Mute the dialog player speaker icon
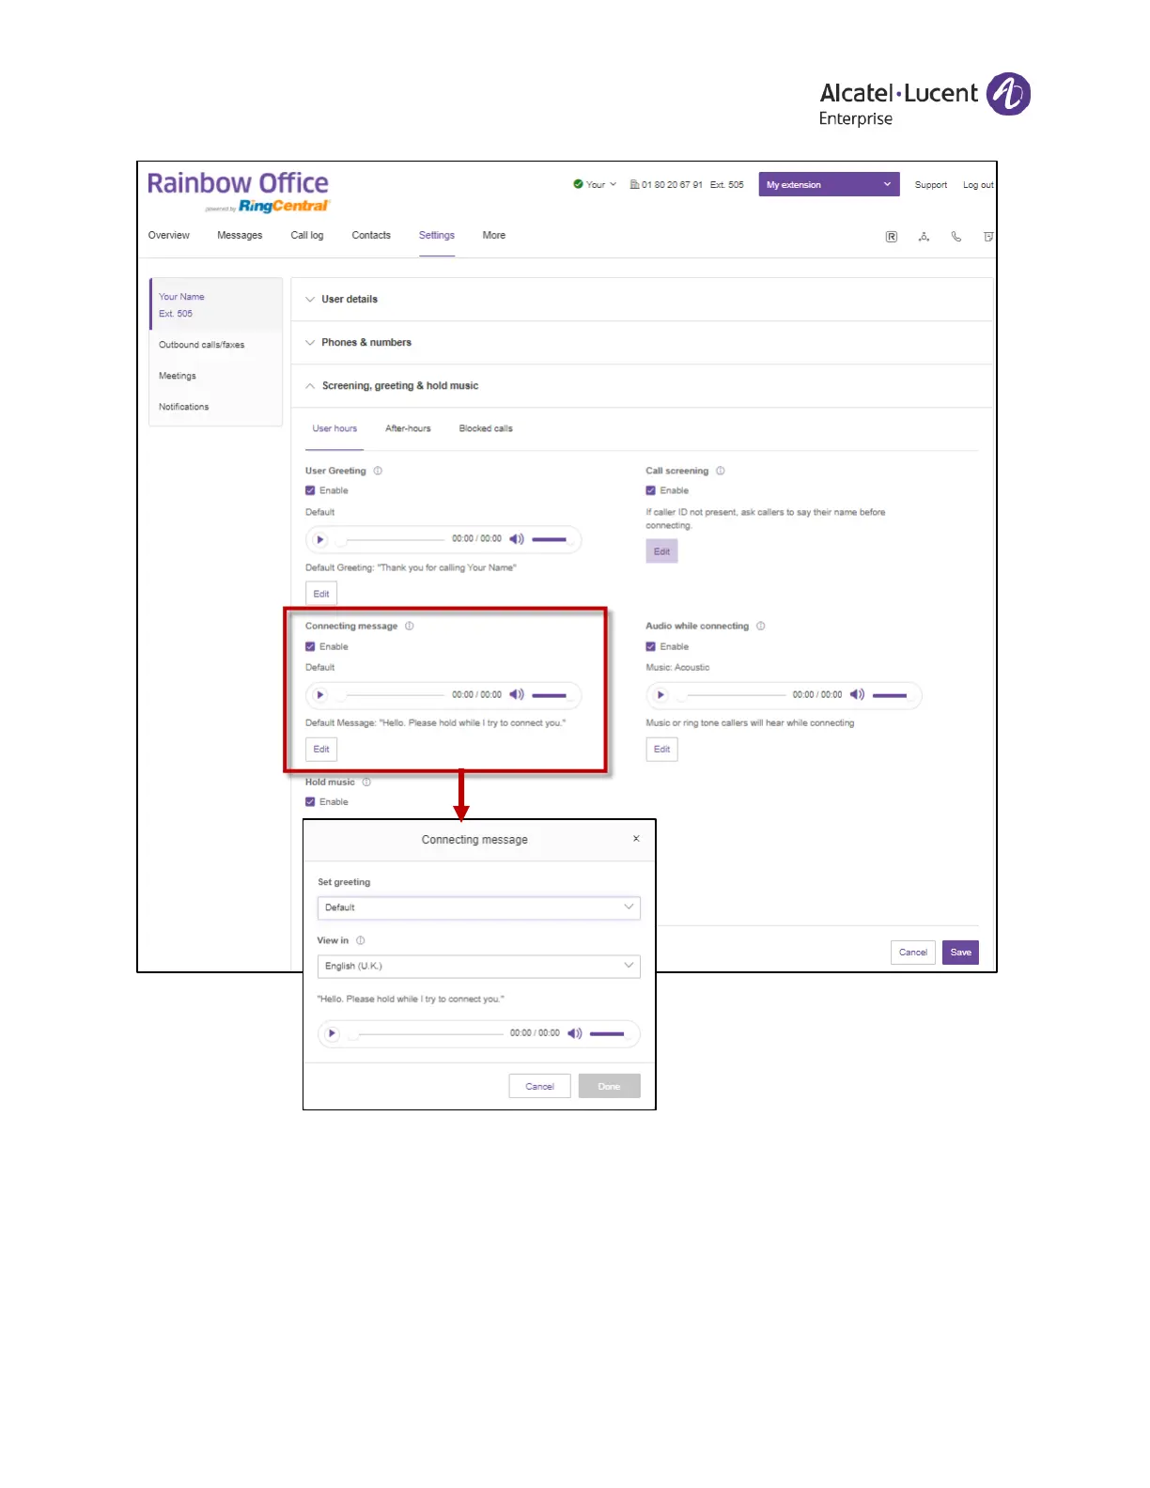Screen dimensions: 1150x1488 (x=575, y=1033)
